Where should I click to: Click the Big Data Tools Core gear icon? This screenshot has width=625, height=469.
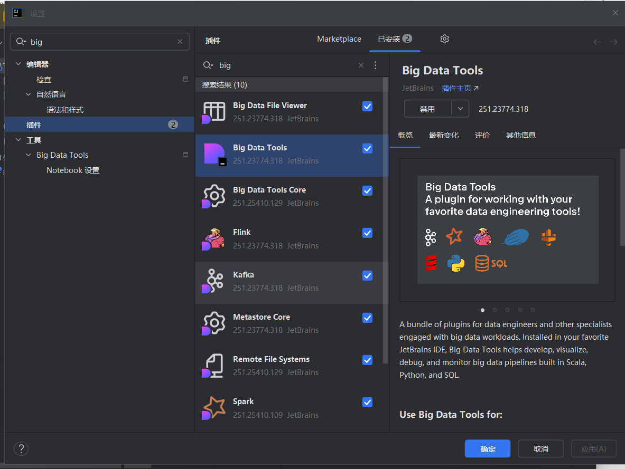click(x=214, y=197)
